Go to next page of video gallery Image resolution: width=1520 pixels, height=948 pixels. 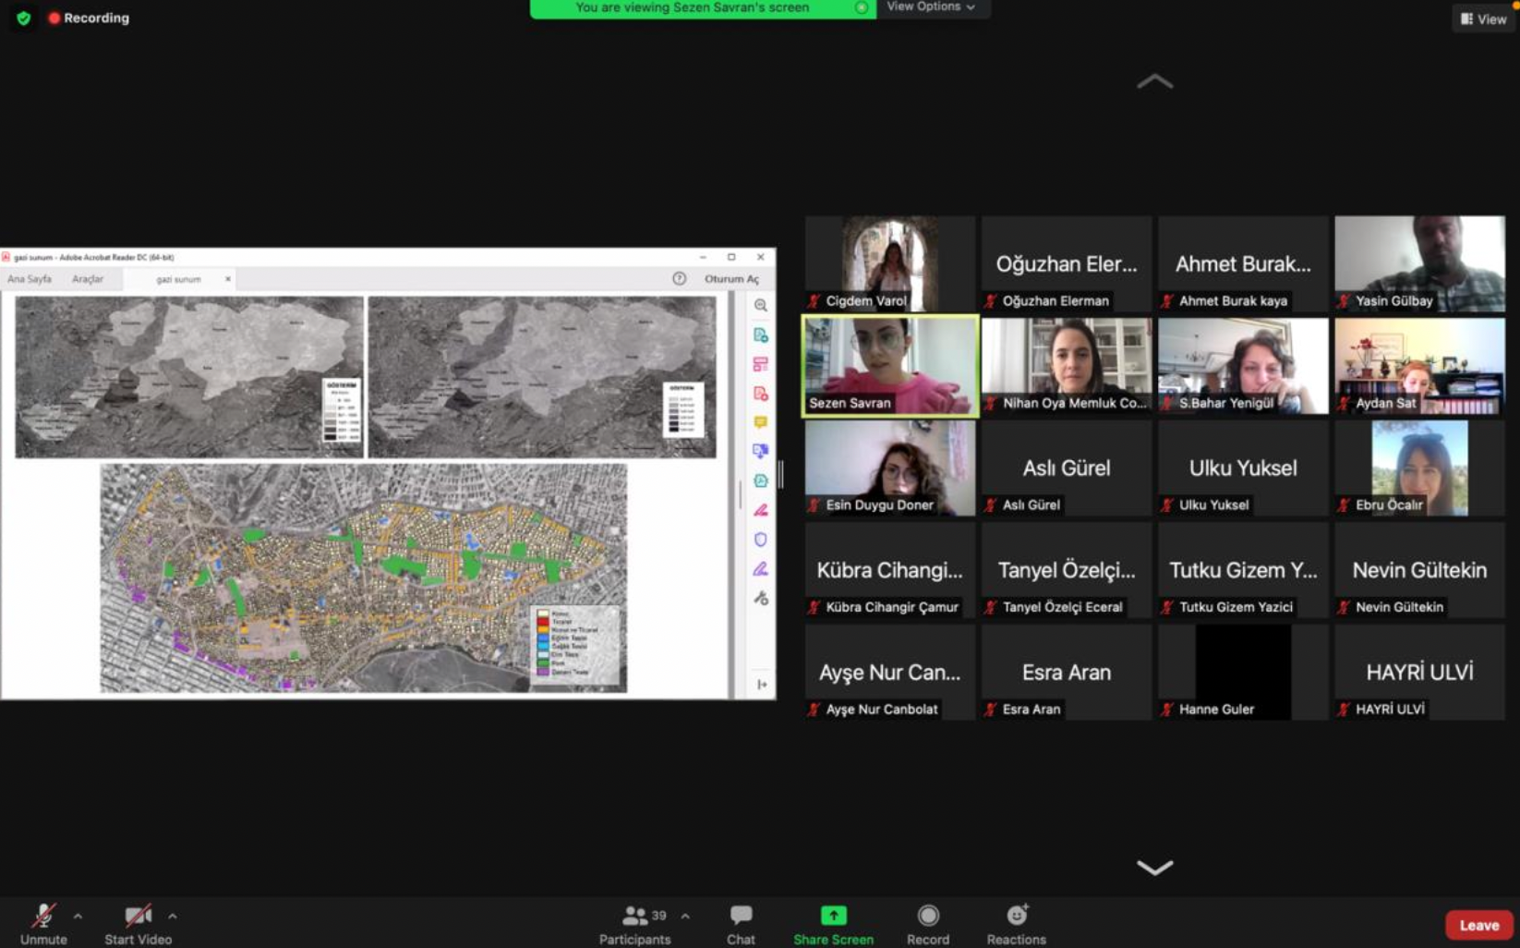coord(1154,867)
